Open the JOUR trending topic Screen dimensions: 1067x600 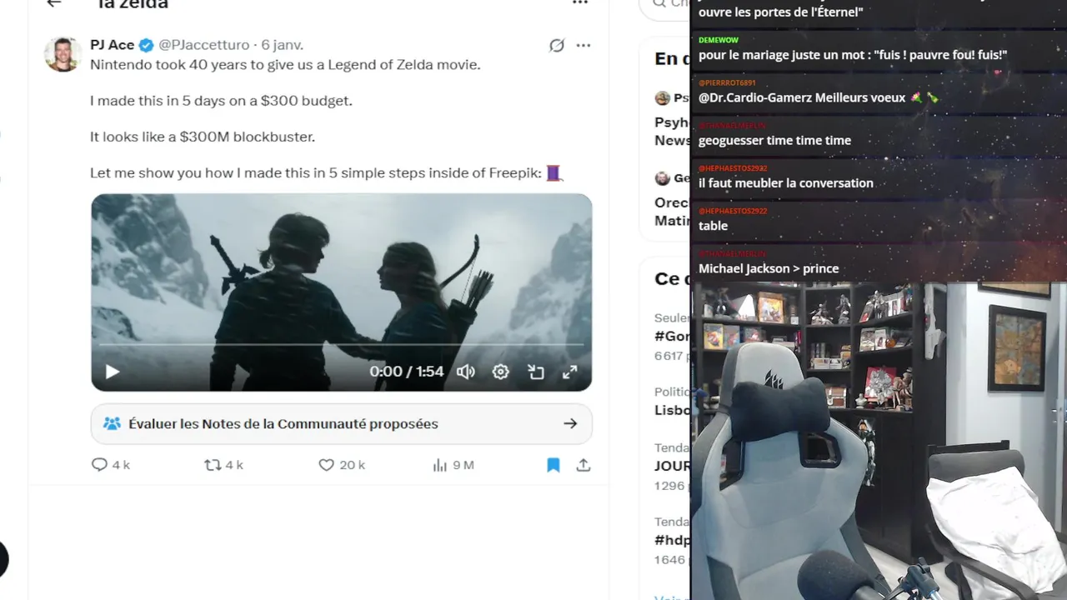[672, 466]
